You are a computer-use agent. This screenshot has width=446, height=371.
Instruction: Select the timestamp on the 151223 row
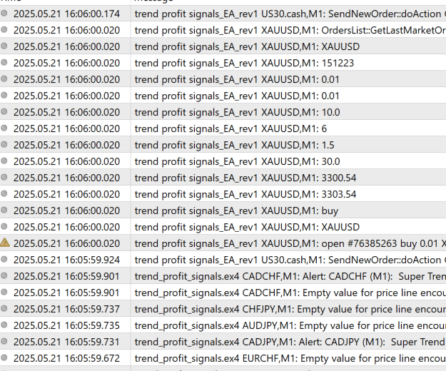click(66, 63)
